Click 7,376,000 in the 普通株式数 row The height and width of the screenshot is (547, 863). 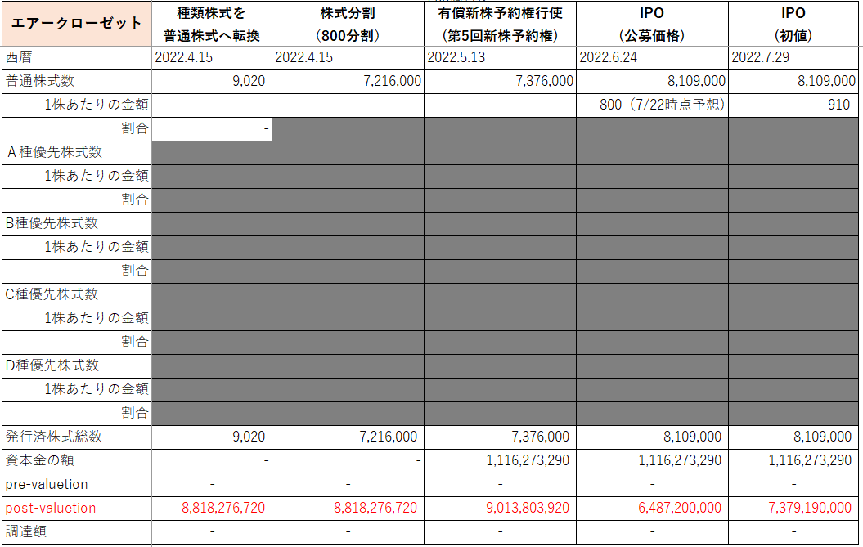544,81
